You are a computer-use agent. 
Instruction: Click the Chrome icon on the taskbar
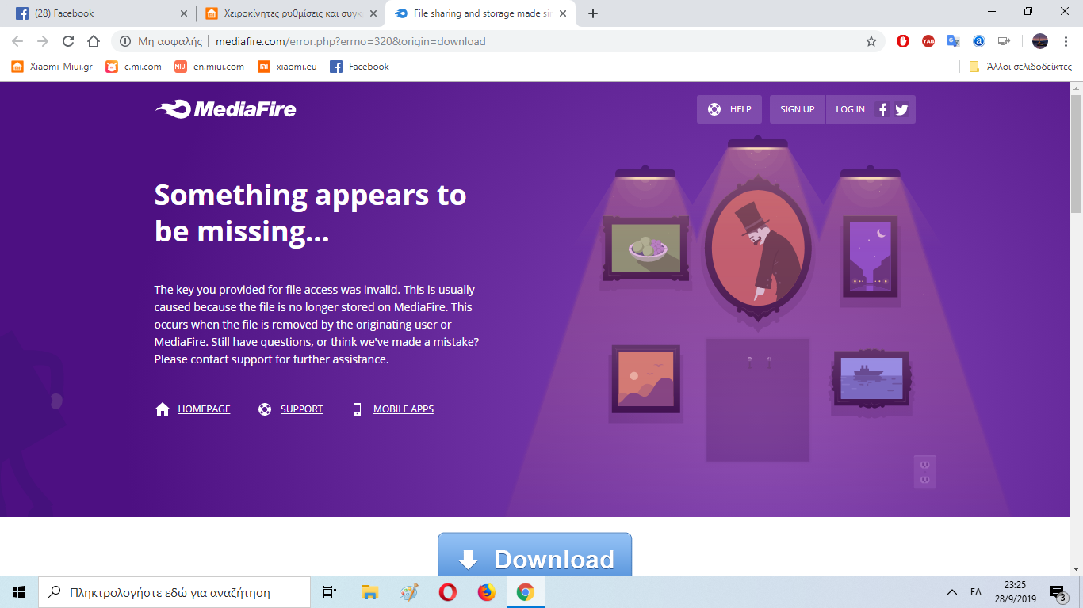[525, 592]
